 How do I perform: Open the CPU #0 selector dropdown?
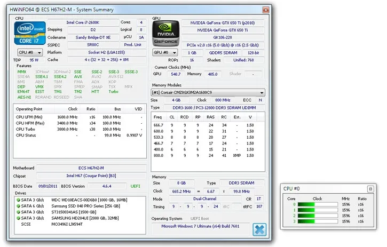click(x=29, y=52)
